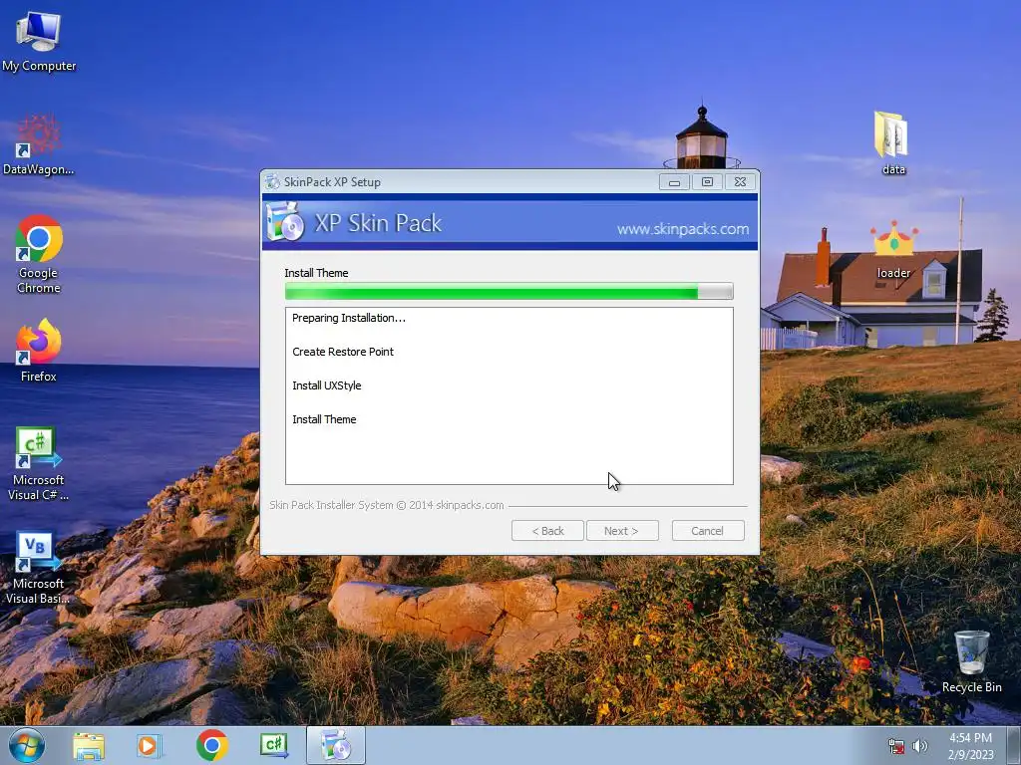Click the network status tray icon
1021x765 pixels.
point(896,746)
